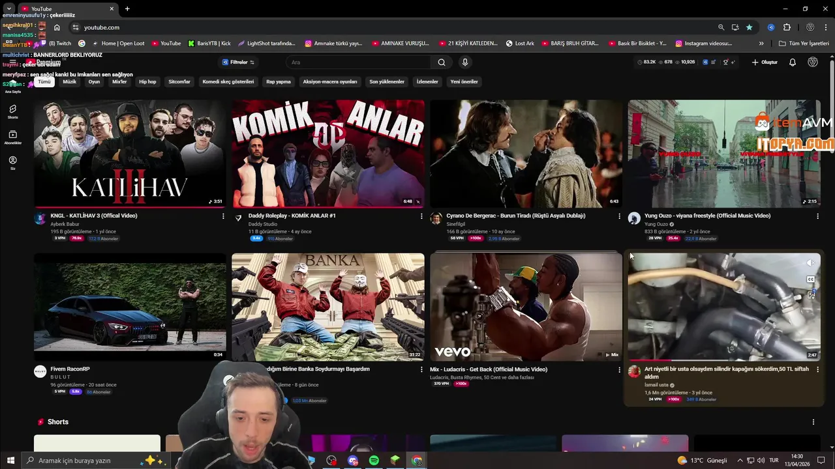Open Yung Ouzo viyana freestyle title
The image size is (835, 469).
click(x=707, y=216)
